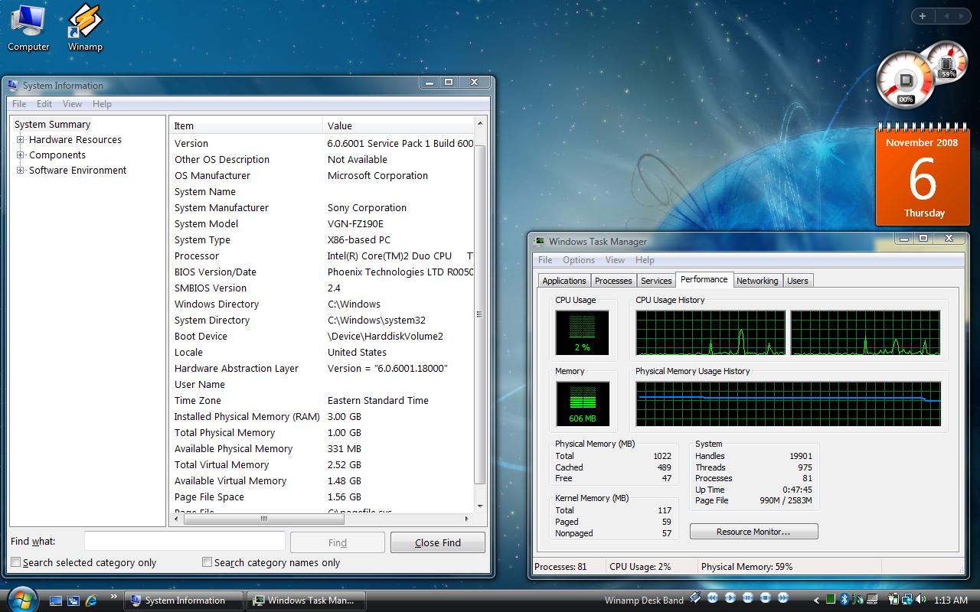
Task: Select the Processor row
Action: (322, 256)
